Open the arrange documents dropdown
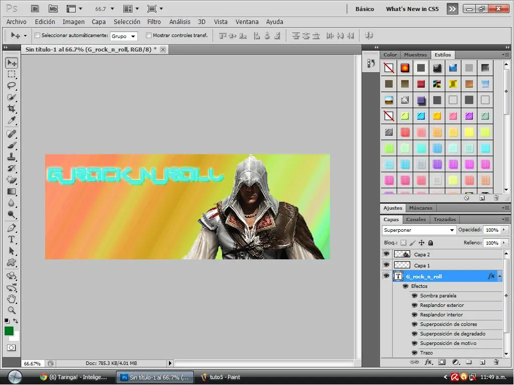514x385 pixels. click(131, 9)
